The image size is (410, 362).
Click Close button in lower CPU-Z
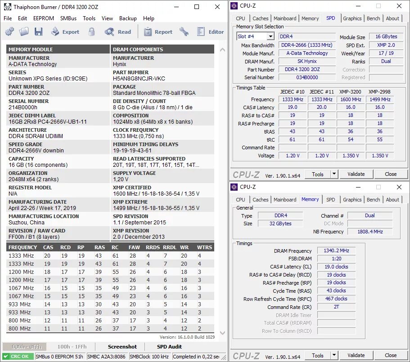point(391,355)
